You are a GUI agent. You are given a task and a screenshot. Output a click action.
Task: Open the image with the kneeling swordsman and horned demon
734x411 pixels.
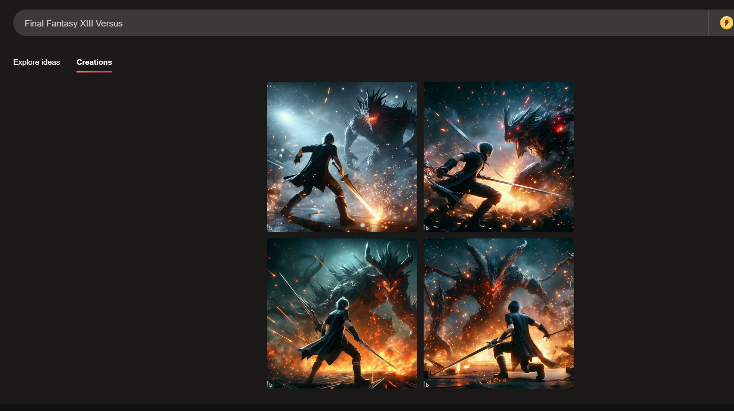[x=499, y=313]
